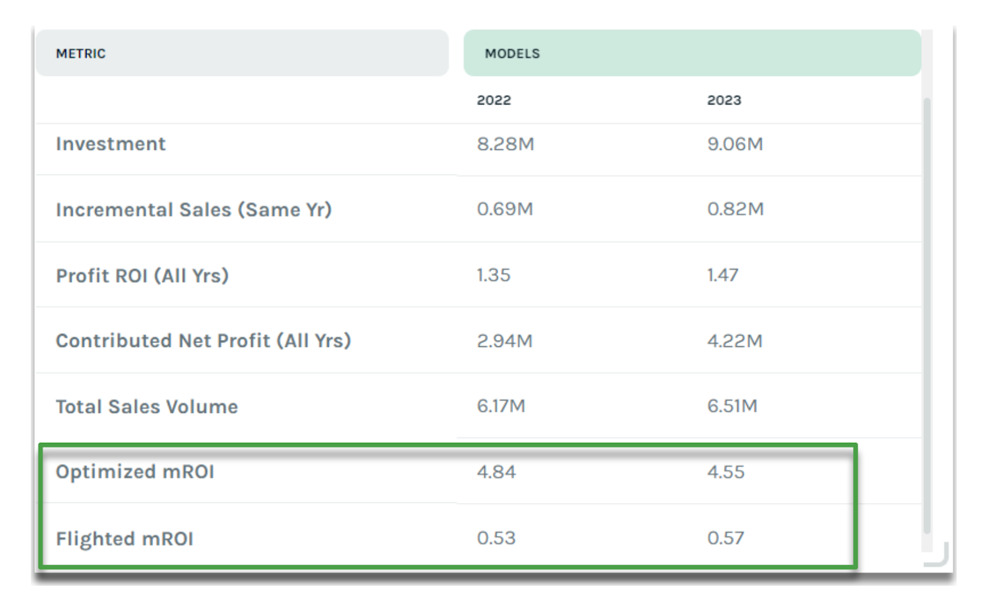
Task: Click the resize handle at table corner
Action: tap(937, 554)
